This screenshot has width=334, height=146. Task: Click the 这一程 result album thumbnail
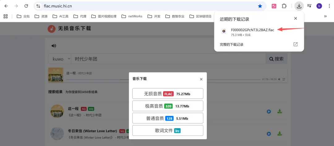57,111
